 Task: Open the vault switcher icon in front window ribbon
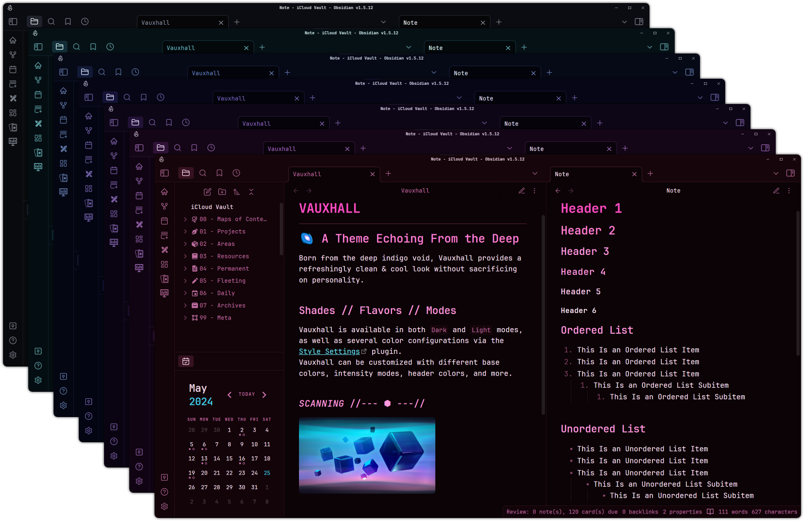tap(165, 478)
